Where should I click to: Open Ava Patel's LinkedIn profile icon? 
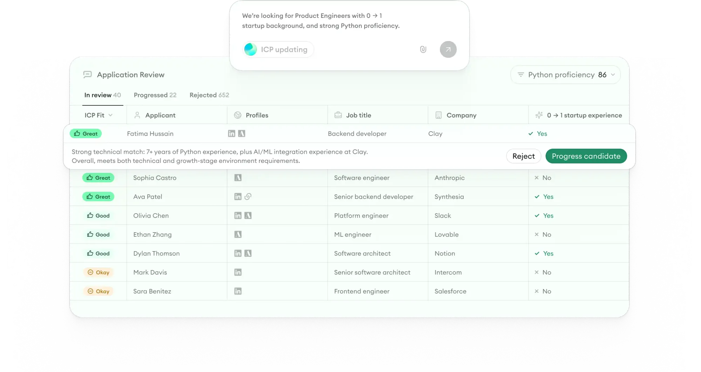(x=238, y=197)
